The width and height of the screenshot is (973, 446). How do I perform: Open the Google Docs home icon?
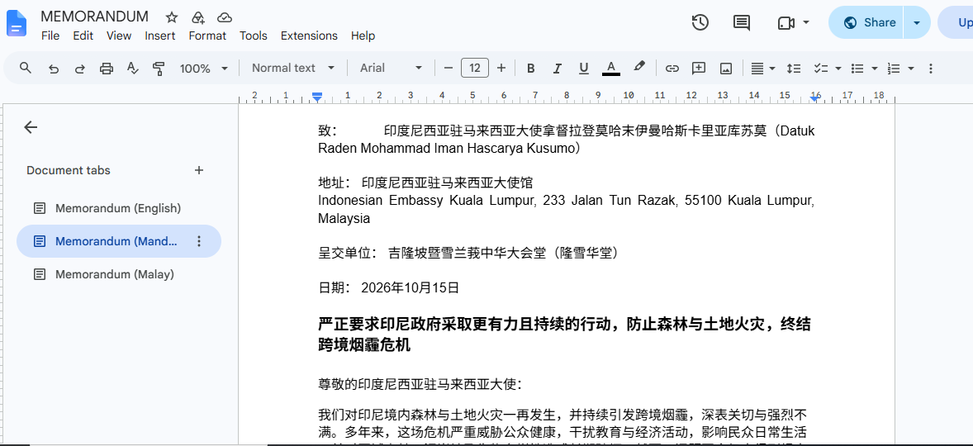point(16,24)
